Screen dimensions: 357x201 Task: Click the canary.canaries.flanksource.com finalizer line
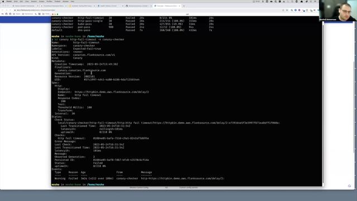(x=81, y=70)
